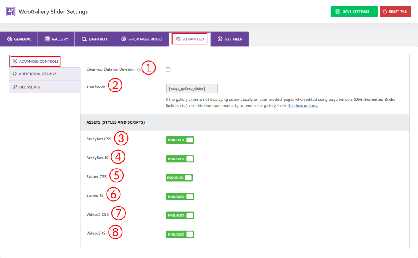Toggle VideoJS CSS enqueued switch
Image resolution: width=418 pixels, height=258 pixels.
click(x=180, y=216)
